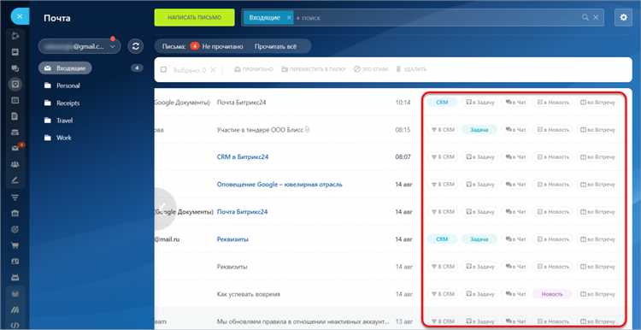641x330 pixels.
Task: Click в CRM for the 08:07 email
Action: click(443, 157)
